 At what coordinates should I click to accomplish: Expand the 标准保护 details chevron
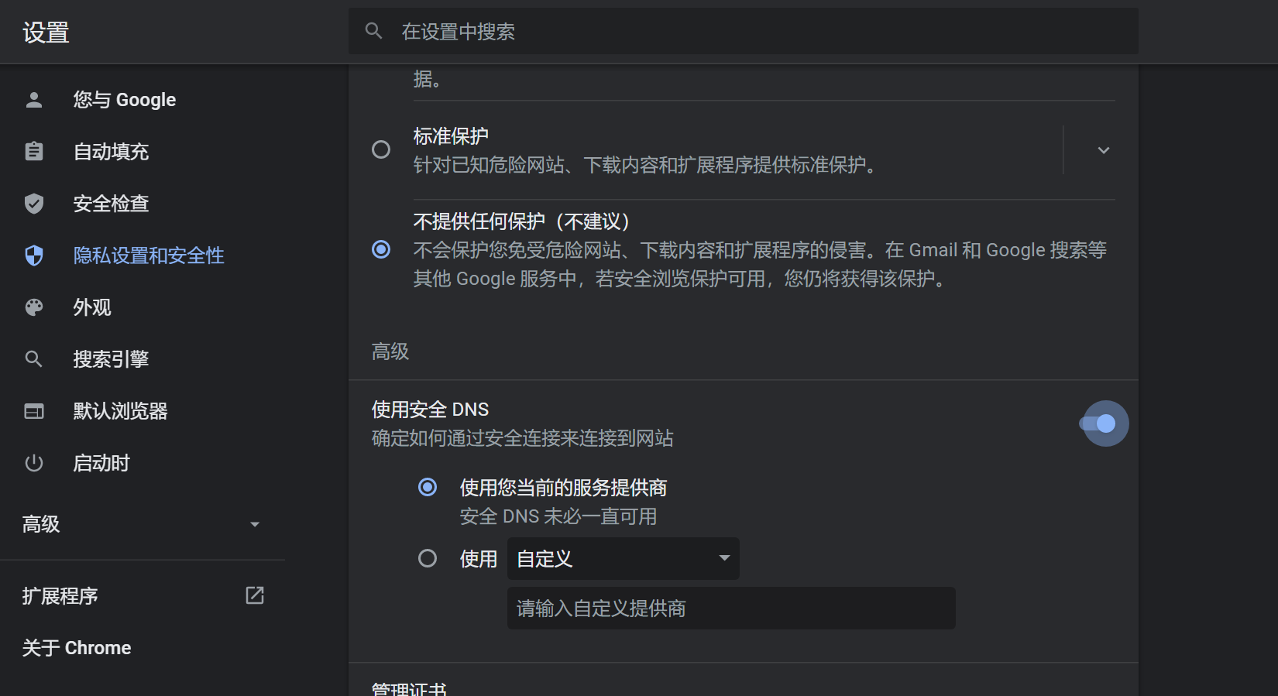1104,150
